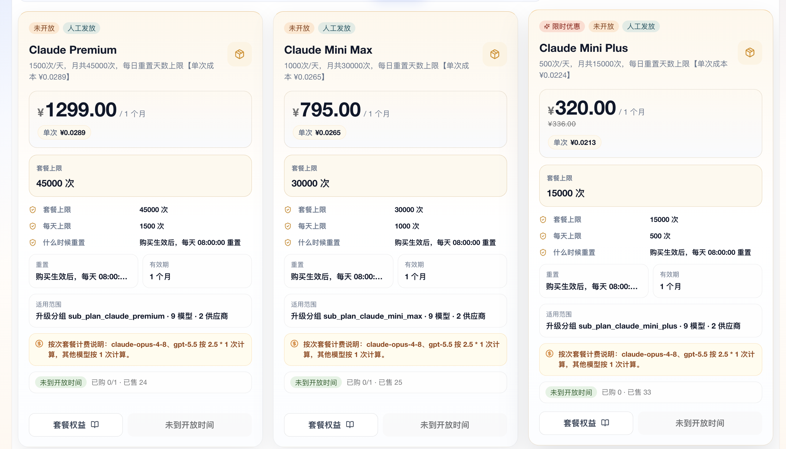Click 适用范围 sub_plan_claude_mini_max box
The width and height of the screenshot is (786, 449).
coord(396,311)
